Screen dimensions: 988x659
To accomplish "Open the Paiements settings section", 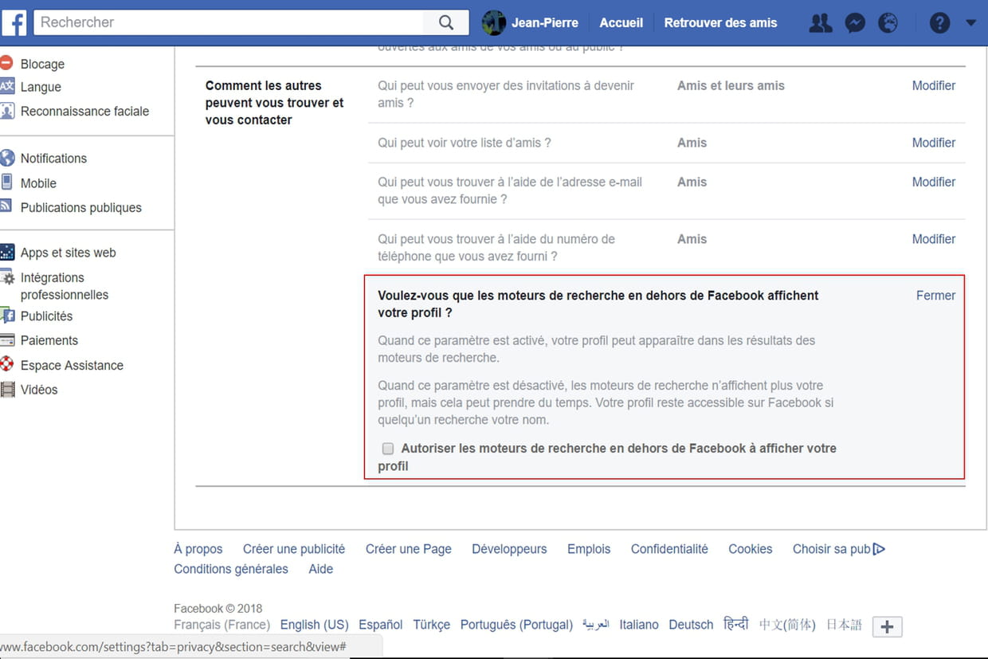I will click(x=49, y=340).
